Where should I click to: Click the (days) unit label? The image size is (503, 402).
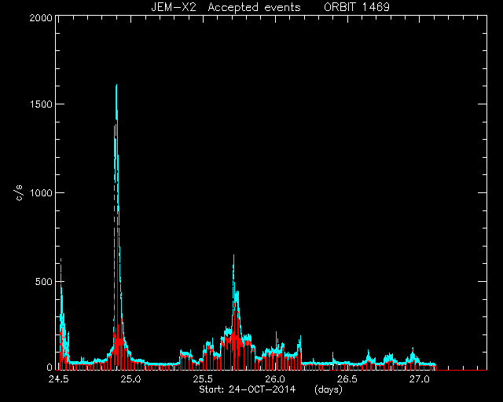pyautogui.click(x=329, y=389)
